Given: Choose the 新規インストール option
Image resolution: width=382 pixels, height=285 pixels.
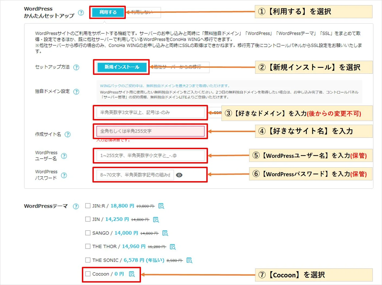Looking at the screenshot, I should 122,67.
